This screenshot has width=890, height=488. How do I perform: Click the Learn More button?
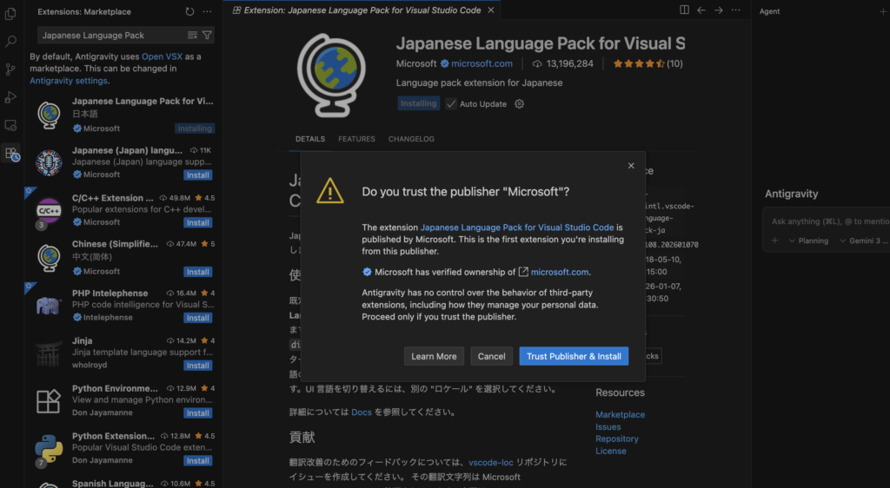click(434, 356)
